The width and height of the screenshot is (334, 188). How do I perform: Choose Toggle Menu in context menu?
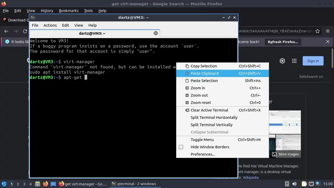[x=223, y=140]
